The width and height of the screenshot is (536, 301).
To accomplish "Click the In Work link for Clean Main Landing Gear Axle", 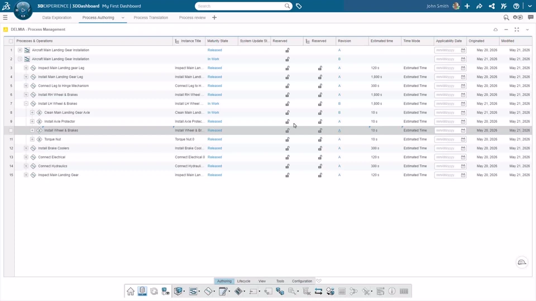I will coord(213,113).
